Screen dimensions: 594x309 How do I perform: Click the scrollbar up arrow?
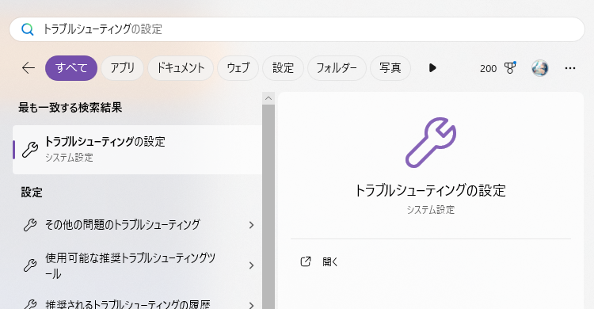[268, 98]
